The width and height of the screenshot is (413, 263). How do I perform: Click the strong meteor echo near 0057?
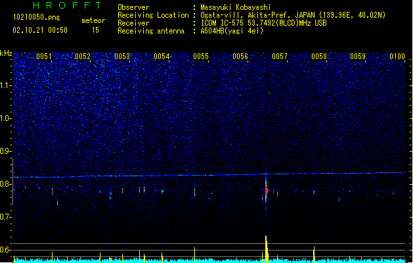267,190
